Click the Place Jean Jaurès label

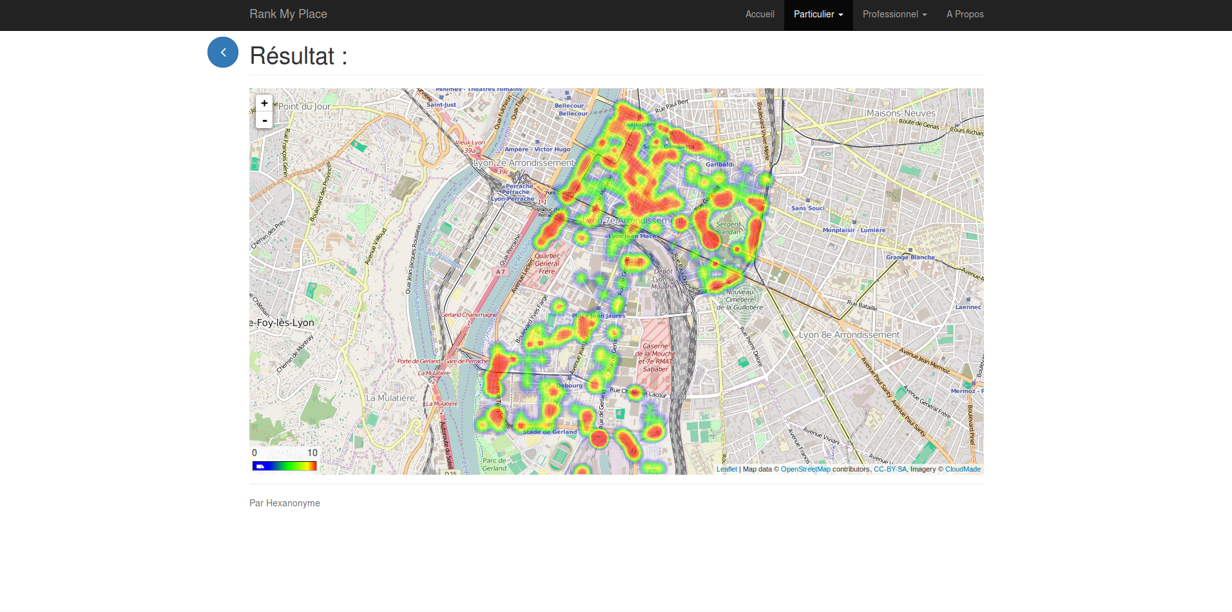(x=599, y=316)
